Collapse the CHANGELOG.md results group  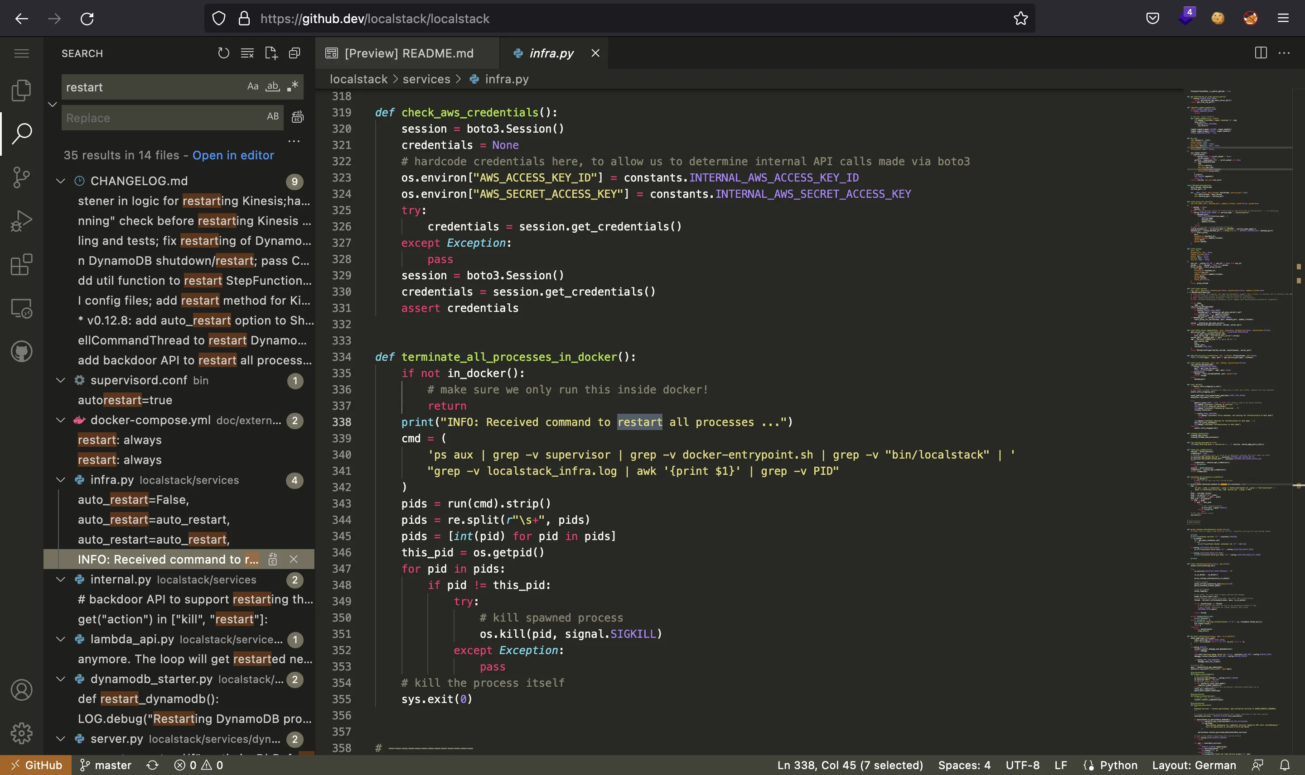point(61,181)
